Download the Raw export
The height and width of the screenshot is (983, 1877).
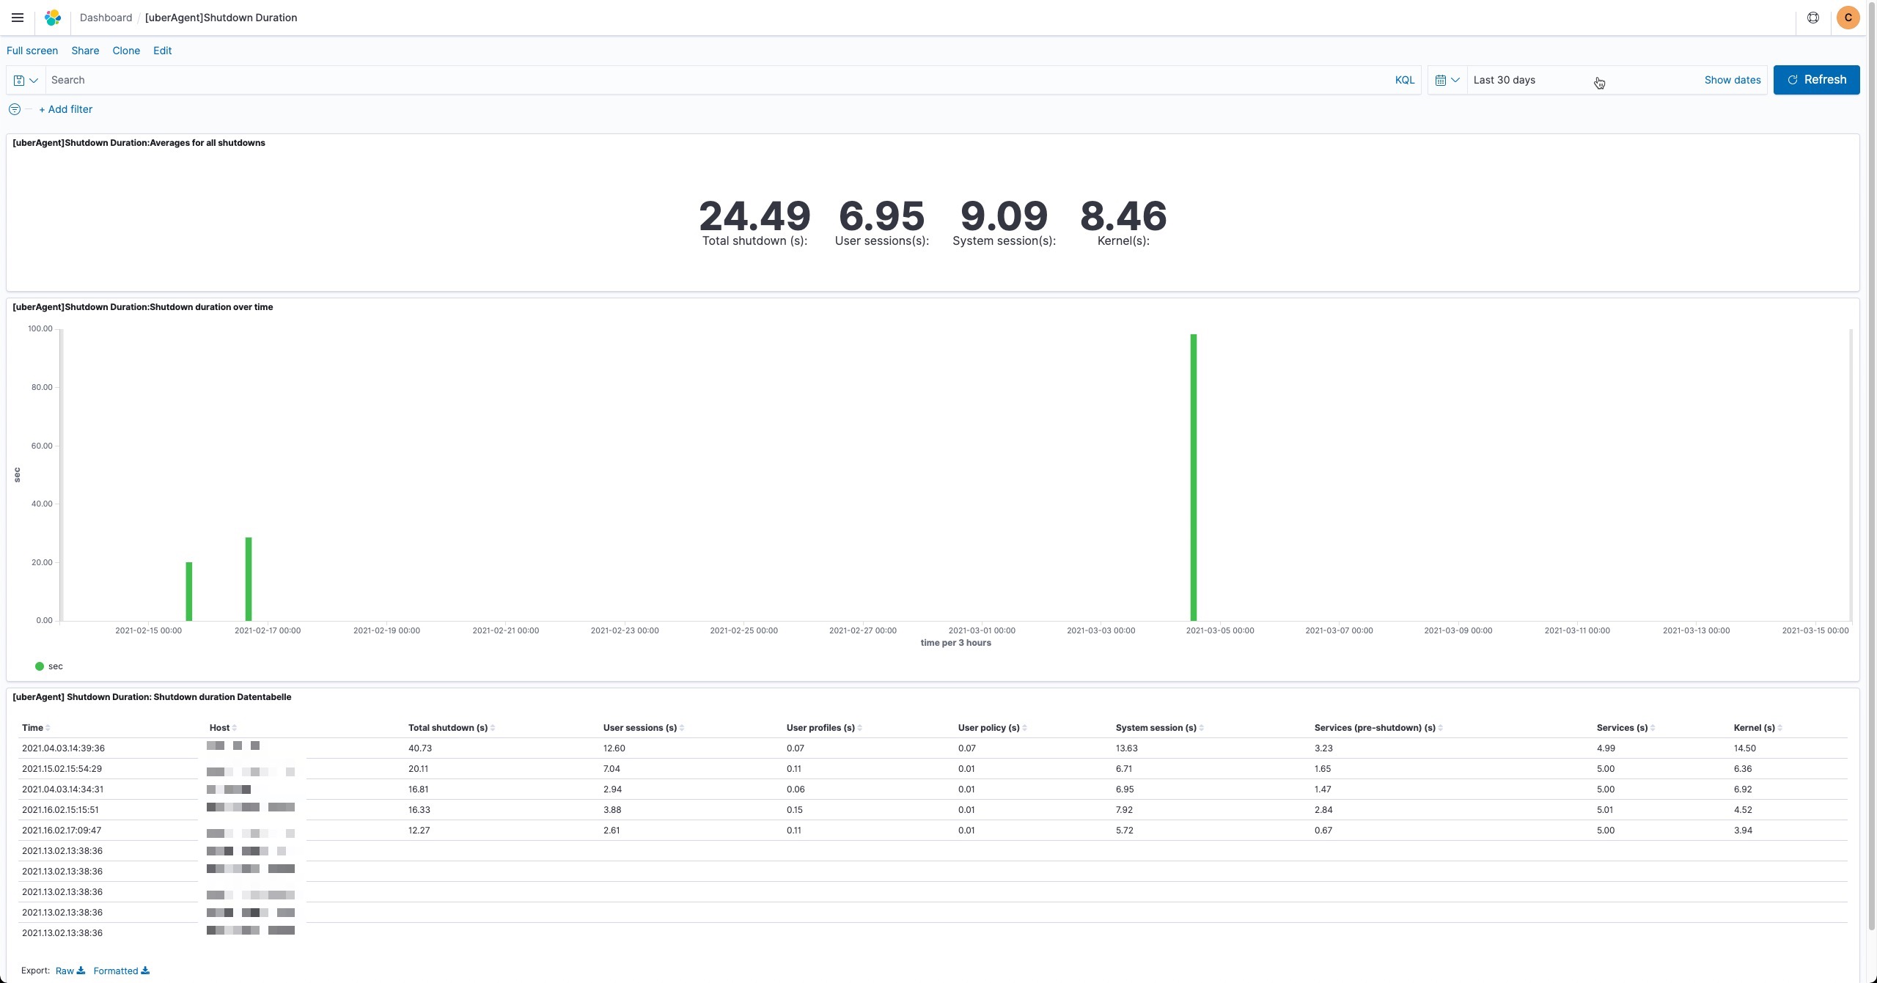tap(70, 971)
